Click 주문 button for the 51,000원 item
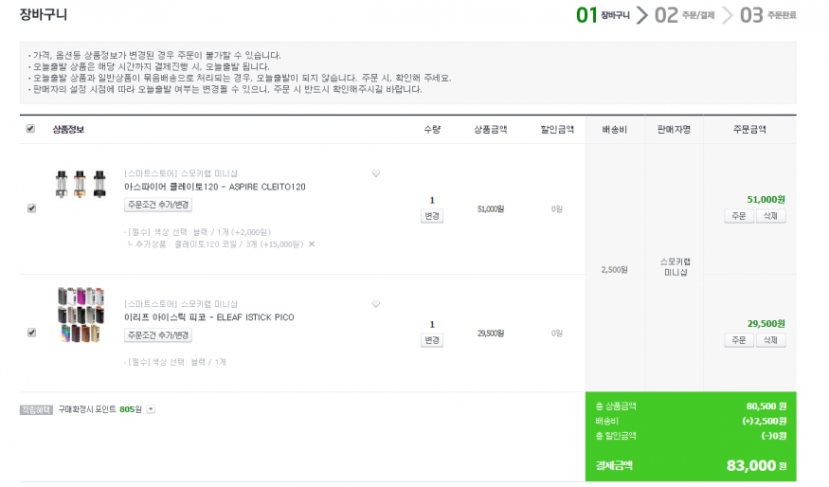The height and width of the screenshot is (487, 829). pos(739,216)
